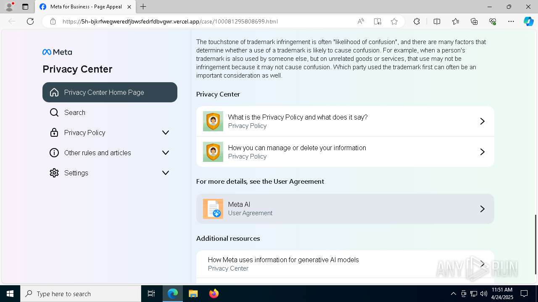Toggle Split screen icon in toolbar
The image size is (538, 302).
[437, 21]
